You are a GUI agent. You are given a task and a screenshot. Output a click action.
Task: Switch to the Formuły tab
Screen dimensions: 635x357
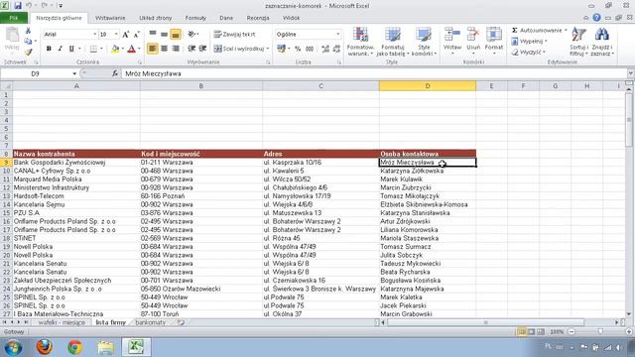click(195, 18)
